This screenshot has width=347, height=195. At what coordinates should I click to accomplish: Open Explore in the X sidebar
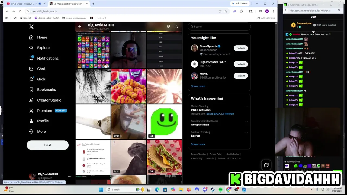pyautogui.click(x=40, y=48)
